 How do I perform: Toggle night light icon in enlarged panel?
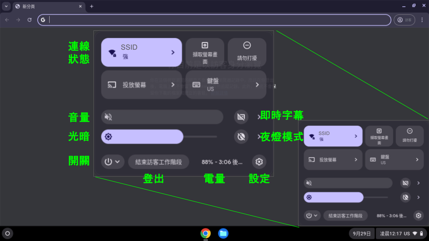(241, 137)
